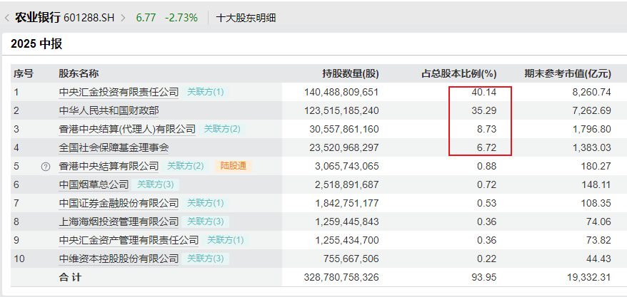Open shareholder 中华人民共和国财政部
Screen dimensions: 627x297
coord(109,111)
